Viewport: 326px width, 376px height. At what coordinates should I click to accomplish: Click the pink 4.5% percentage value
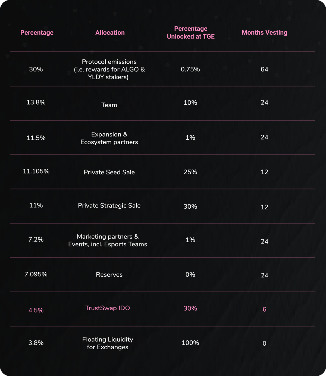36,310
